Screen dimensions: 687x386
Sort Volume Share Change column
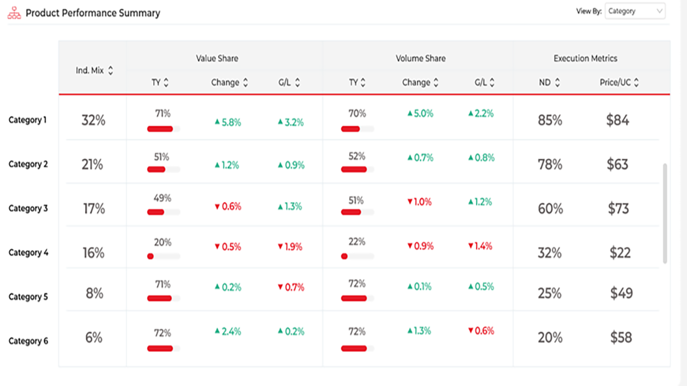tap(436, 83)
